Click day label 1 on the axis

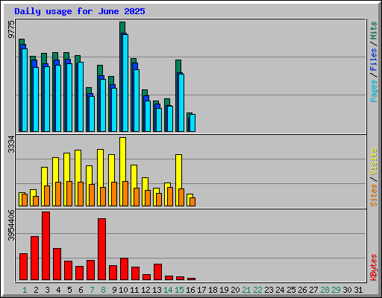(x=25, y=290)
